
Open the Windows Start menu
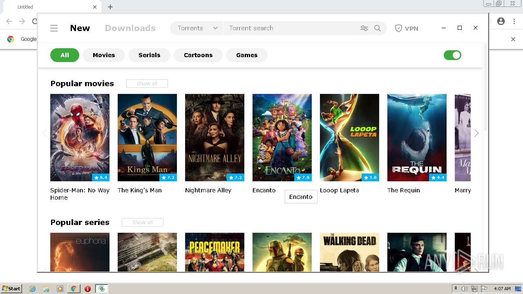(11, 289)
